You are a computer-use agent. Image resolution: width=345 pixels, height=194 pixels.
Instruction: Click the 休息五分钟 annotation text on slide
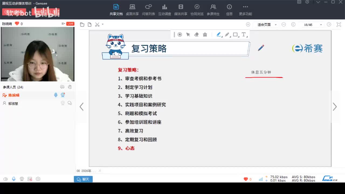click(261, 72)
